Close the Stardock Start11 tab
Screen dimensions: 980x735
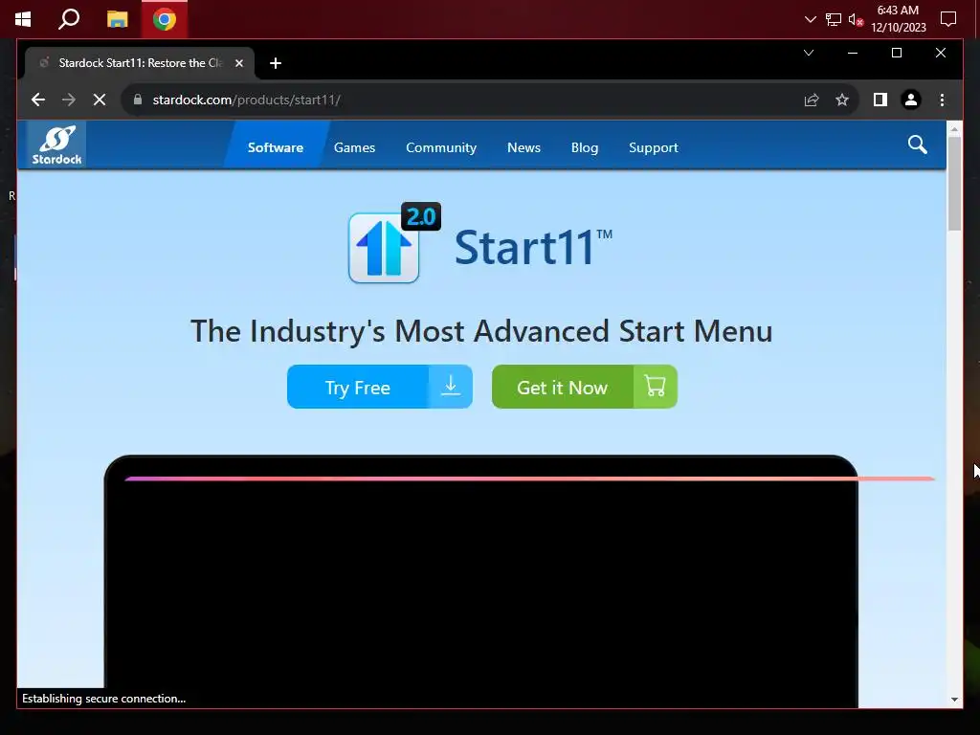pyautogui.click(x=238, y=63)
